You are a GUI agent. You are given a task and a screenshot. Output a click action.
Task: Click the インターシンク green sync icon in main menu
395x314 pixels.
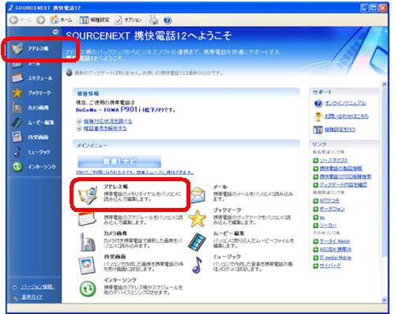88,289
